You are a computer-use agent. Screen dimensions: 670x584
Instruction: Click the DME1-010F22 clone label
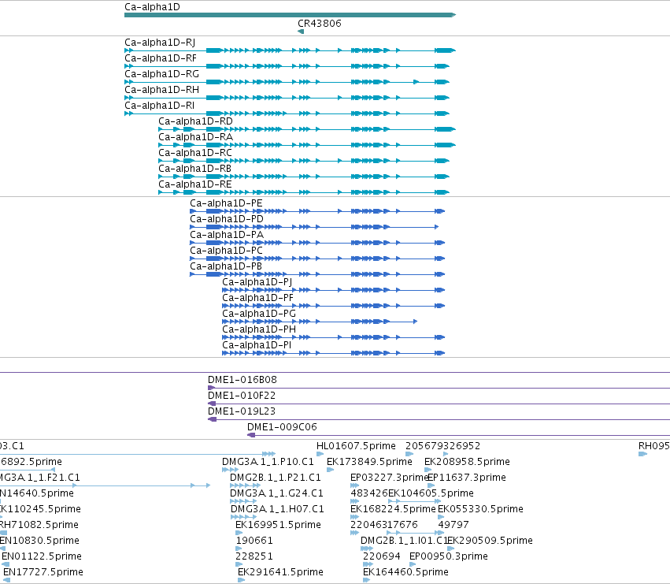click(242, 396)
